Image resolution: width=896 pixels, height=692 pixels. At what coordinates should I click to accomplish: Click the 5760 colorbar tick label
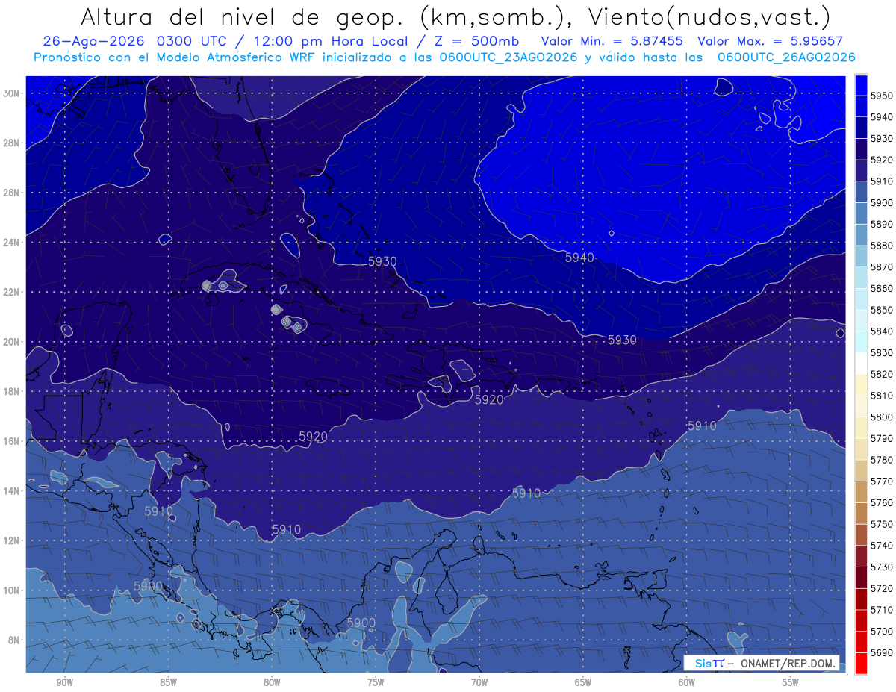(882, 502)
